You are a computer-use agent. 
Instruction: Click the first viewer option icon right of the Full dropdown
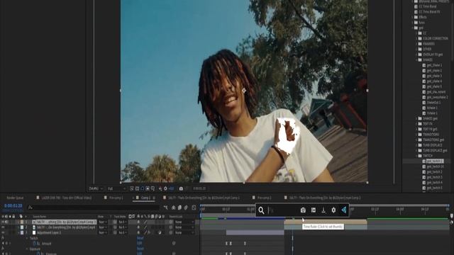coord(132,188)
